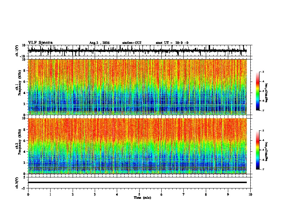Click the "5" tick on the time axis
Image resolution: width=282 pixels, height=218 pixels.
139,194
